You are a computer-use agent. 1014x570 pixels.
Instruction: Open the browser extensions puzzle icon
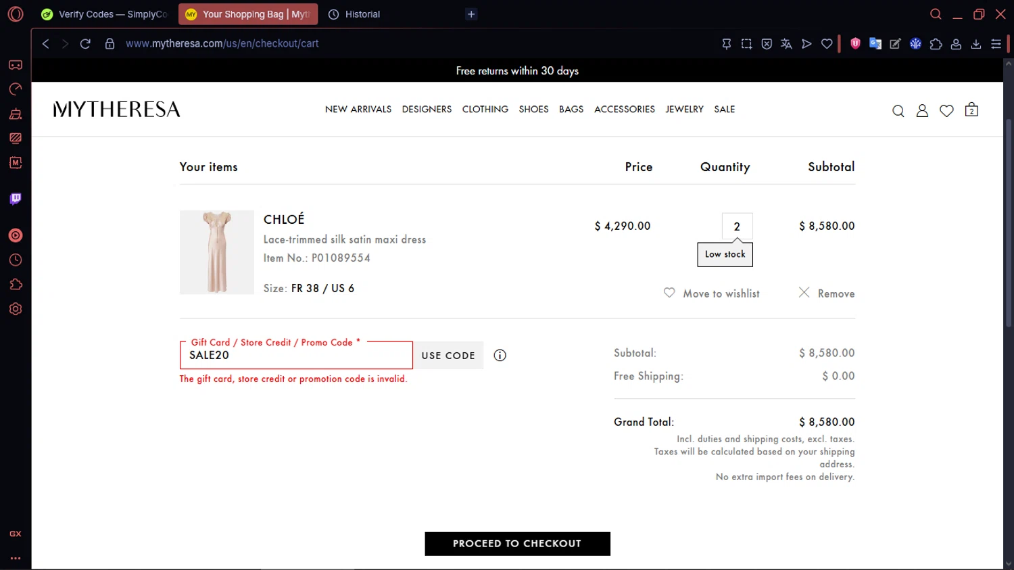pos(936,44)
